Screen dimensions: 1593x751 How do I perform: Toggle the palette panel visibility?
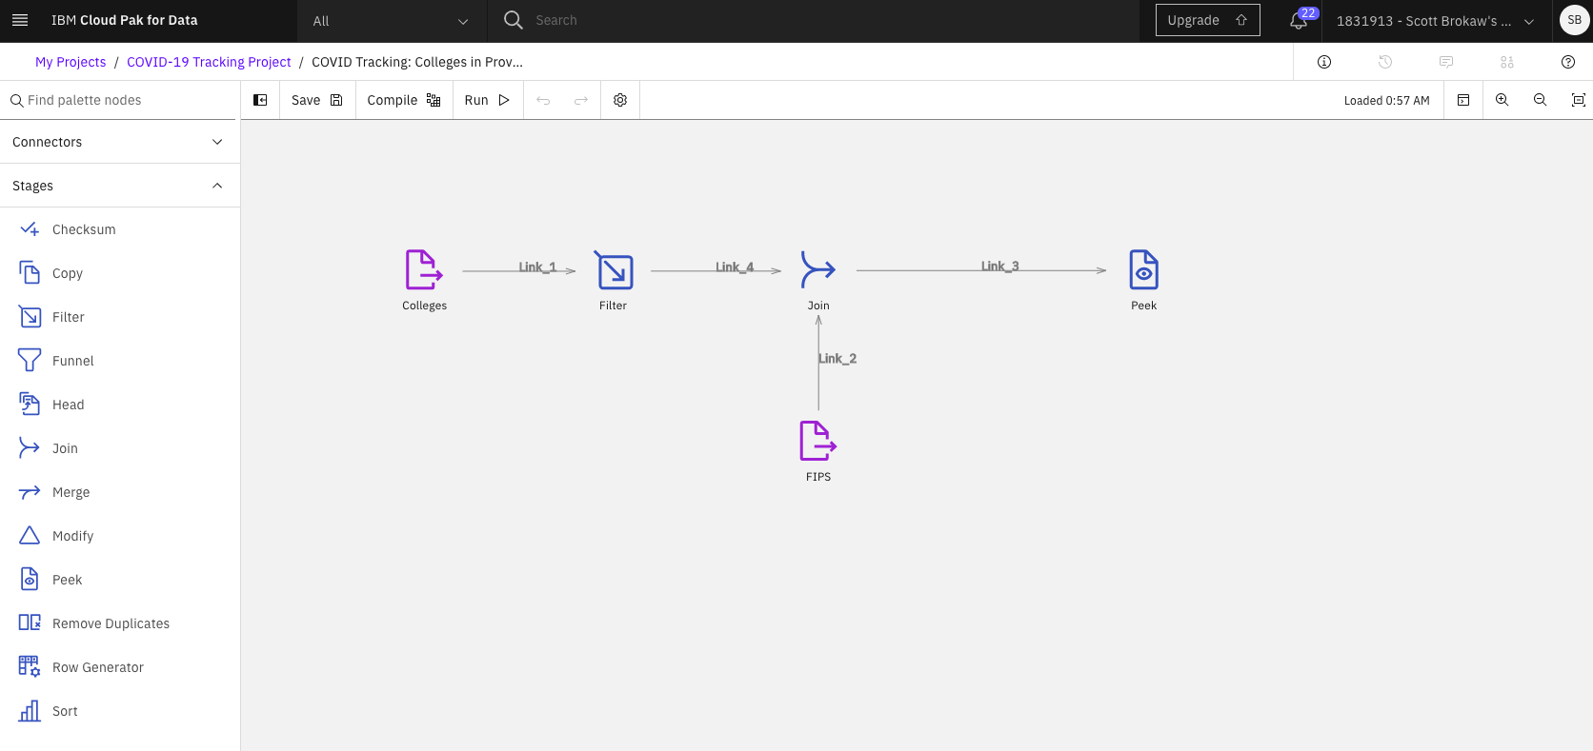pyautogui.click(x=260, y=100)
